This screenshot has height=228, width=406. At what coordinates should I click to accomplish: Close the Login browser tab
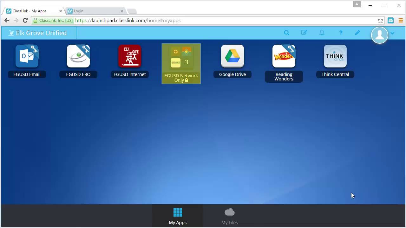coord(121,11)
